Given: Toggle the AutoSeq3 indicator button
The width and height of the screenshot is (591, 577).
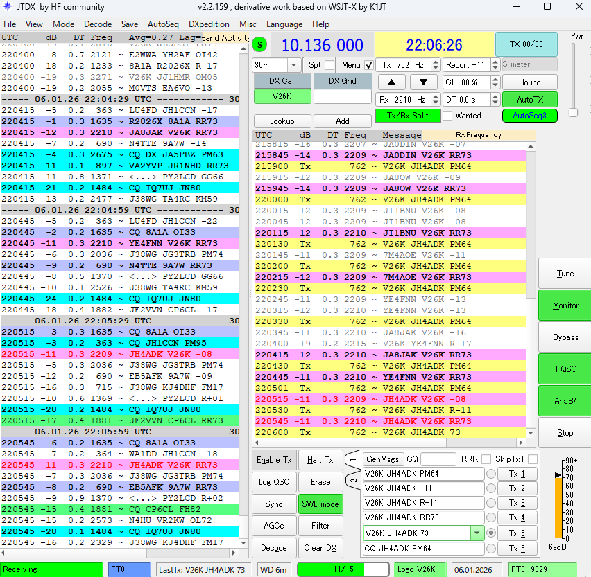Looking at the screenshot, I should pyautogui.click(x=529, y=116).
